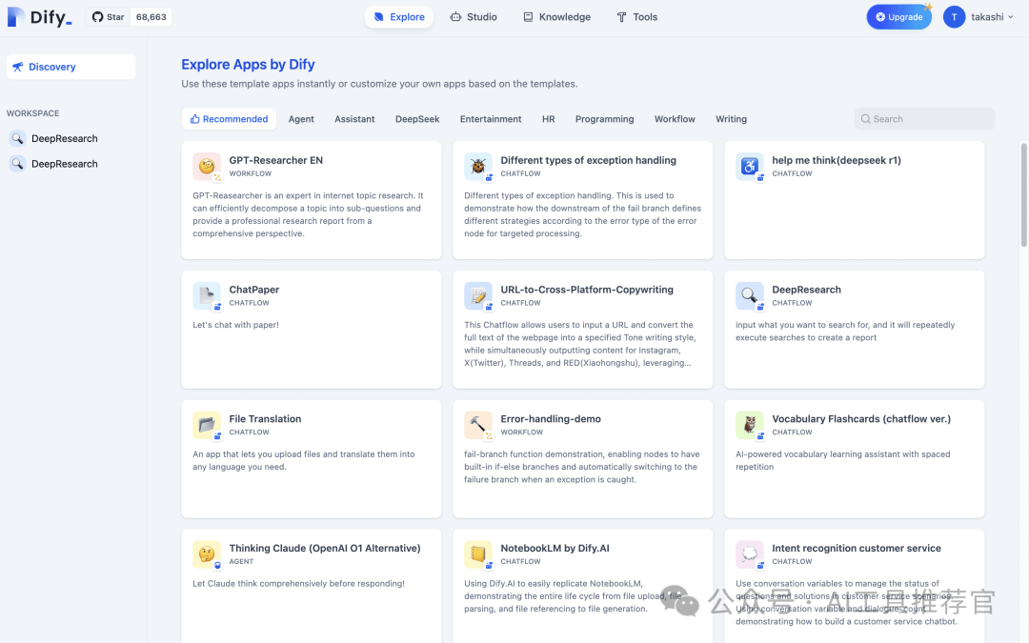Click the Recommended thumbs-up icon
1029x643 pixels.
click(195, 119)
